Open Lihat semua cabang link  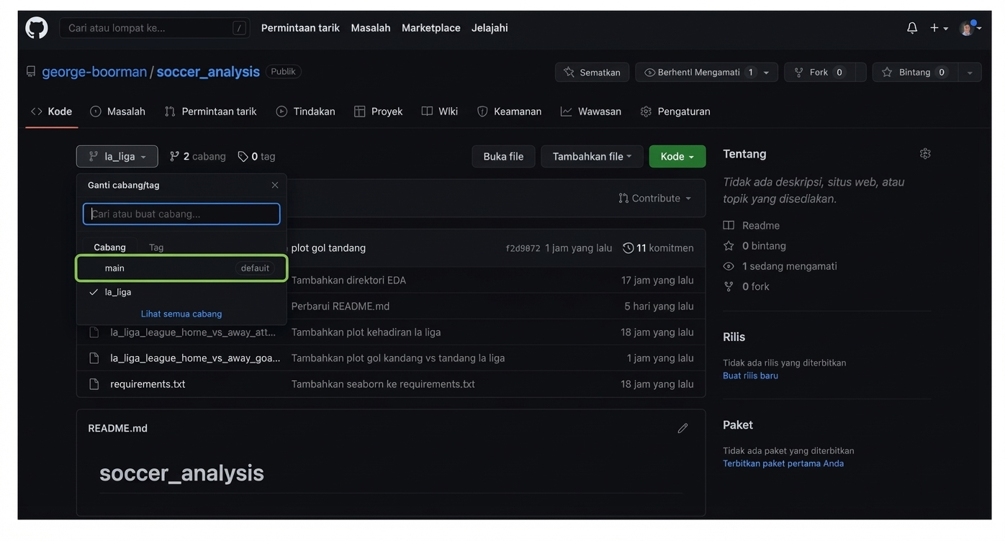181,314
